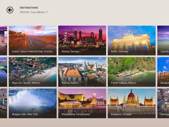Click the Atlanta, Georgia caption text
The image size is (169, 127).
70,52
